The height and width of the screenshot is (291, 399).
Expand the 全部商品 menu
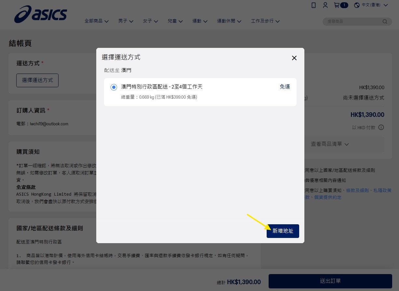[97, 21]
